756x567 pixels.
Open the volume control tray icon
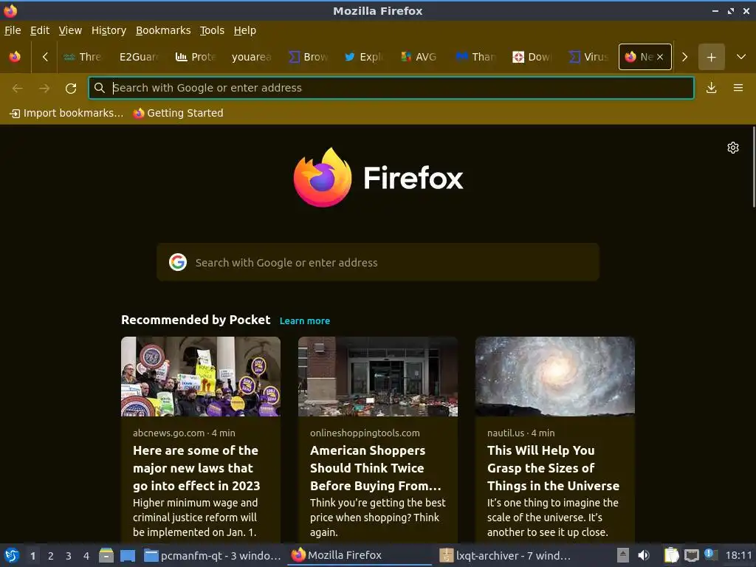644,555
